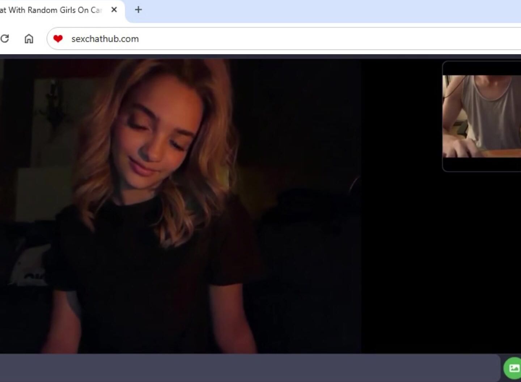Viewport: 521px width, 382px height.
Task: Click the empty tab strip area
Action: point(326,10)
